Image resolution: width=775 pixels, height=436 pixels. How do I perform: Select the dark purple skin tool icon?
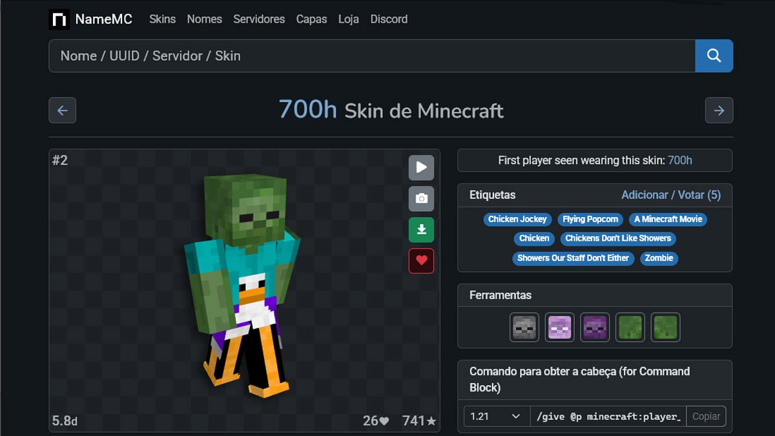click(x=595, y=327)
